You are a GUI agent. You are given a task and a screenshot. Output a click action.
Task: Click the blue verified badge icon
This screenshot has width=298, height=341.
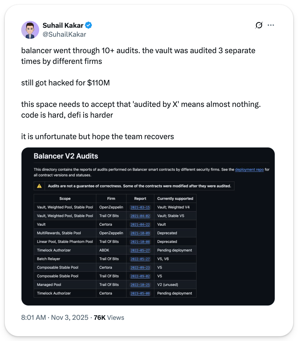click(89, 25)
